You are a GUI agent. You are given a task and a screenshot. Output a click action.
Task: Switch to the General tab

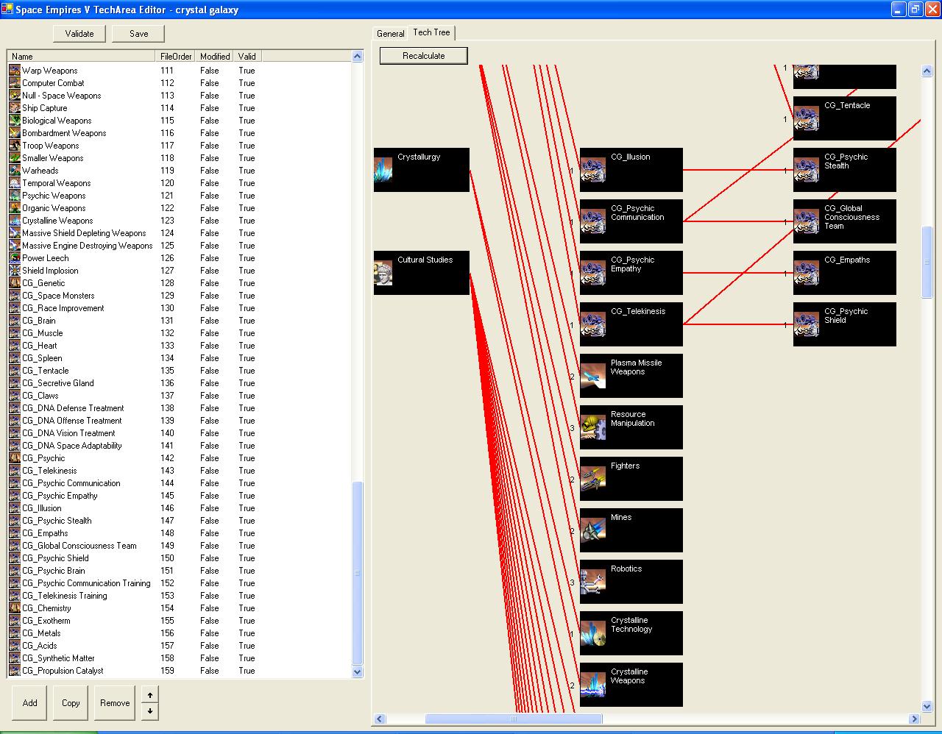(390, 34)
